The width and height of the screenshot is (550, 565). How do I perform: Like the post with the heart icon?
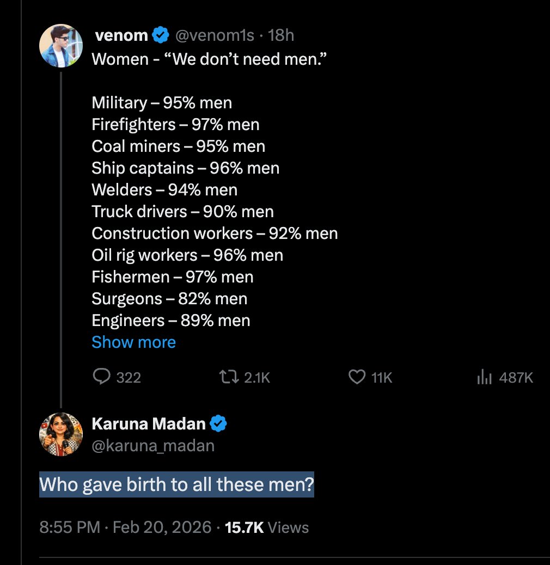(357, 377)
